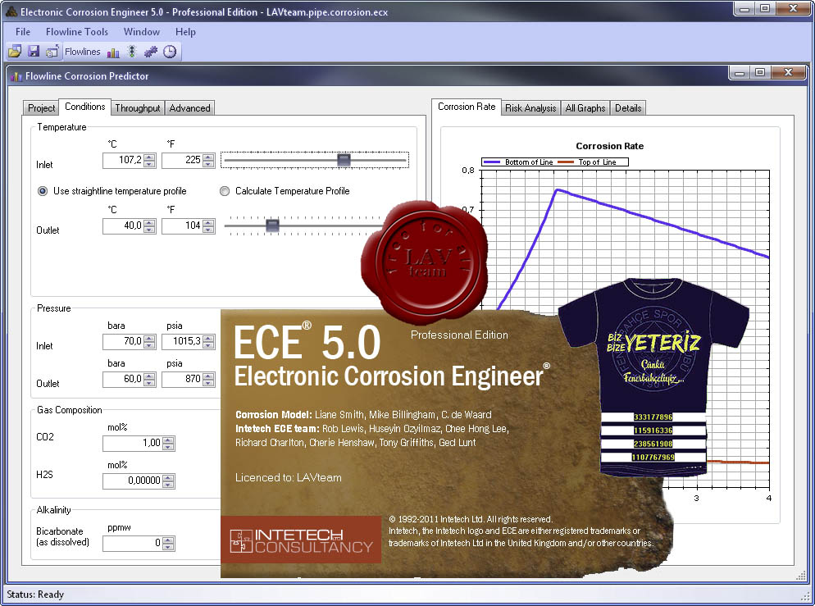
Task: Click the Intetech Consultancy logo on splash
Action: 301,540
